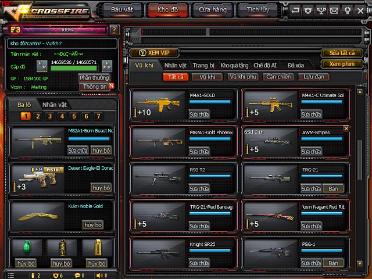The height and width of the screenshot is (279, 372).
Task: Click the XEM VIP button
Action: 155,53
